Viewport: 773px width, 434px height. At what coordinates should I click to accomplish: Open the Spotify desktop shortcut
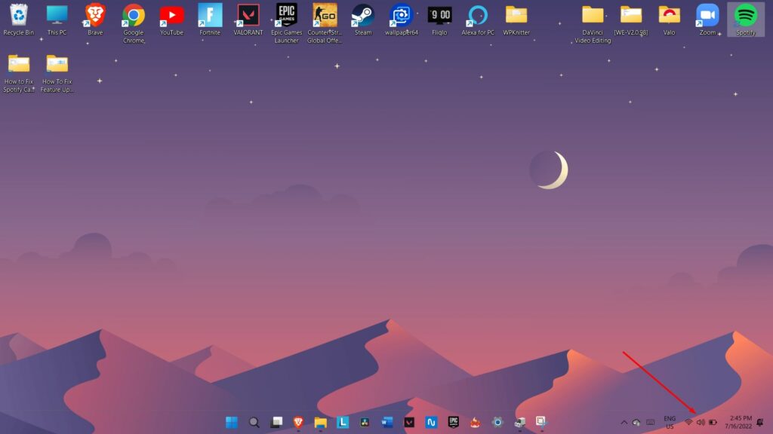pyautogui.click(x=745, y=16)
